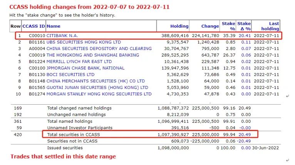Sort by Last holding column header

270,26
